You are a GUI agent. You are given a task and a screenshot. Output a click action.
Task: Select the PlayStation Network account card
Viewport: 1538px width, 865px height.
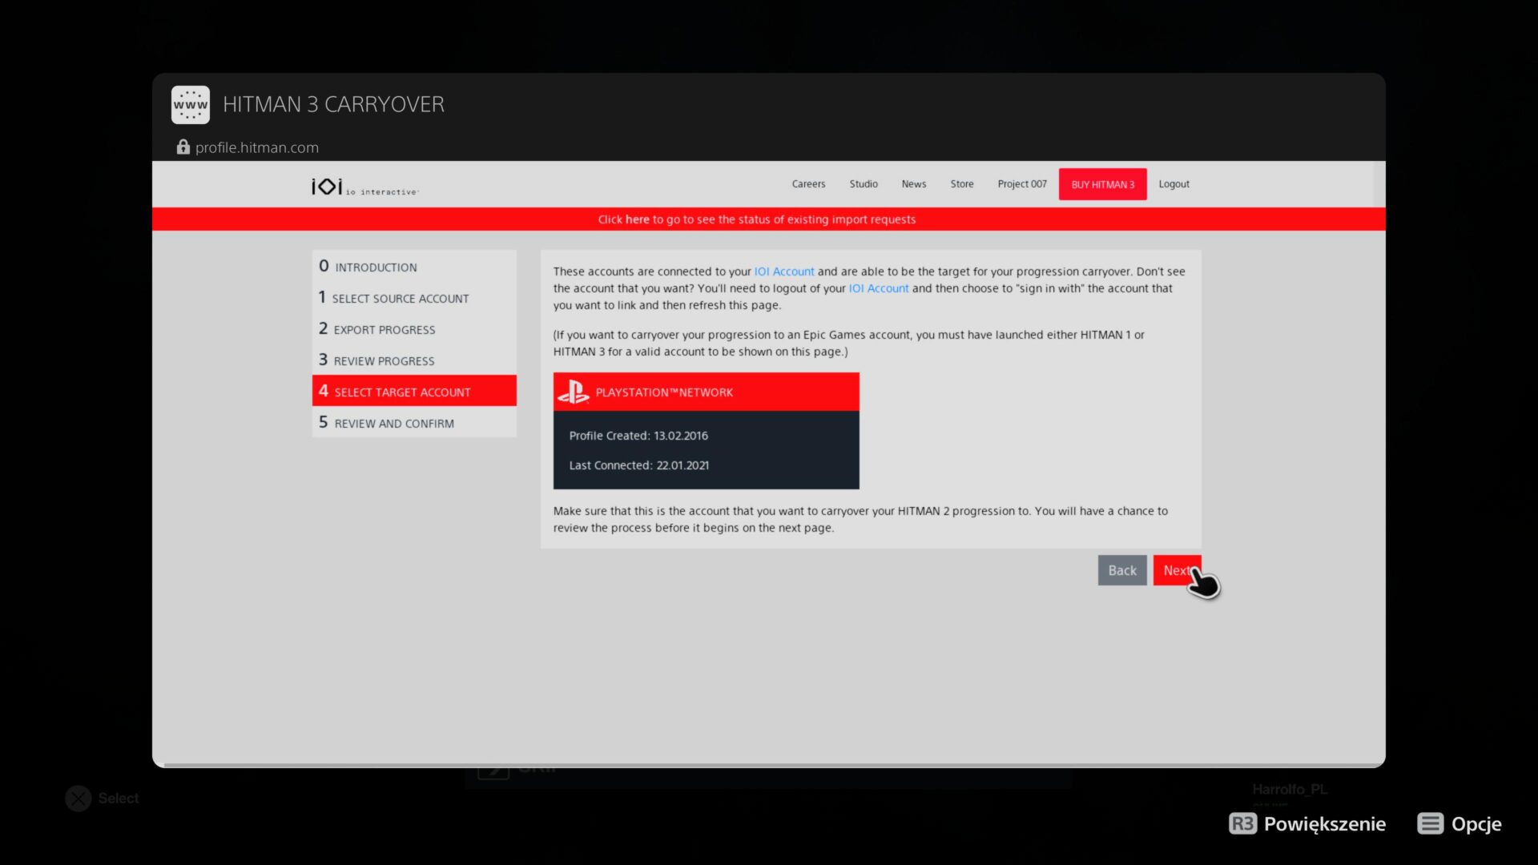pos(706,431)
